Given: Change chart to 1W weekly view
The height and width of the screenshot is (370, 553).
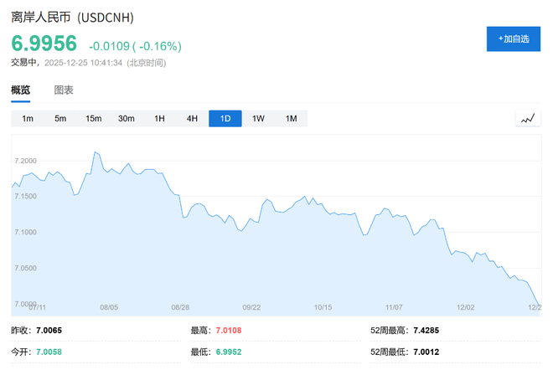Looking at the screenshot, I should point(258,119).
